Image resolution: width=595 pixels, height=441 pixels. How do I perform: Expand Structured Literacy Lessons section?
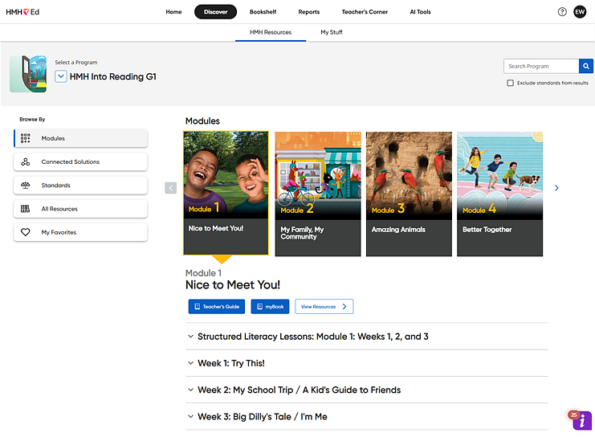367,337
